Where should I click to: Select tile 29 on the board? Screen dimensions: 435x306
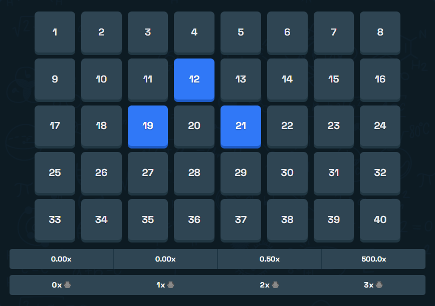click(x=241, y=173)
